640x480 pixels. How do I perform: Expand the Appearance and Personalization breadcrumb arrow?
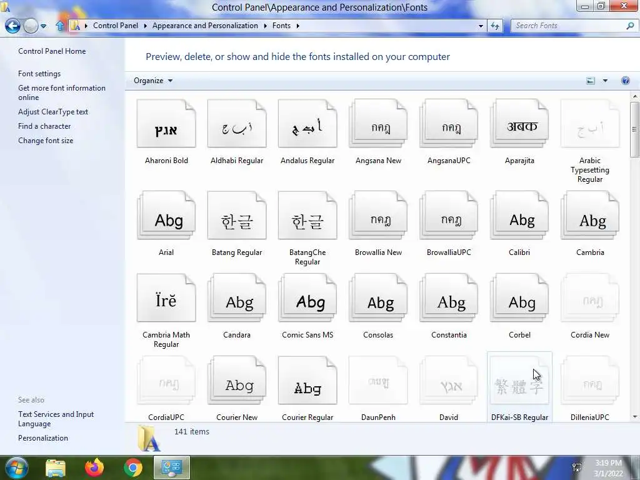tap(265, 26)
